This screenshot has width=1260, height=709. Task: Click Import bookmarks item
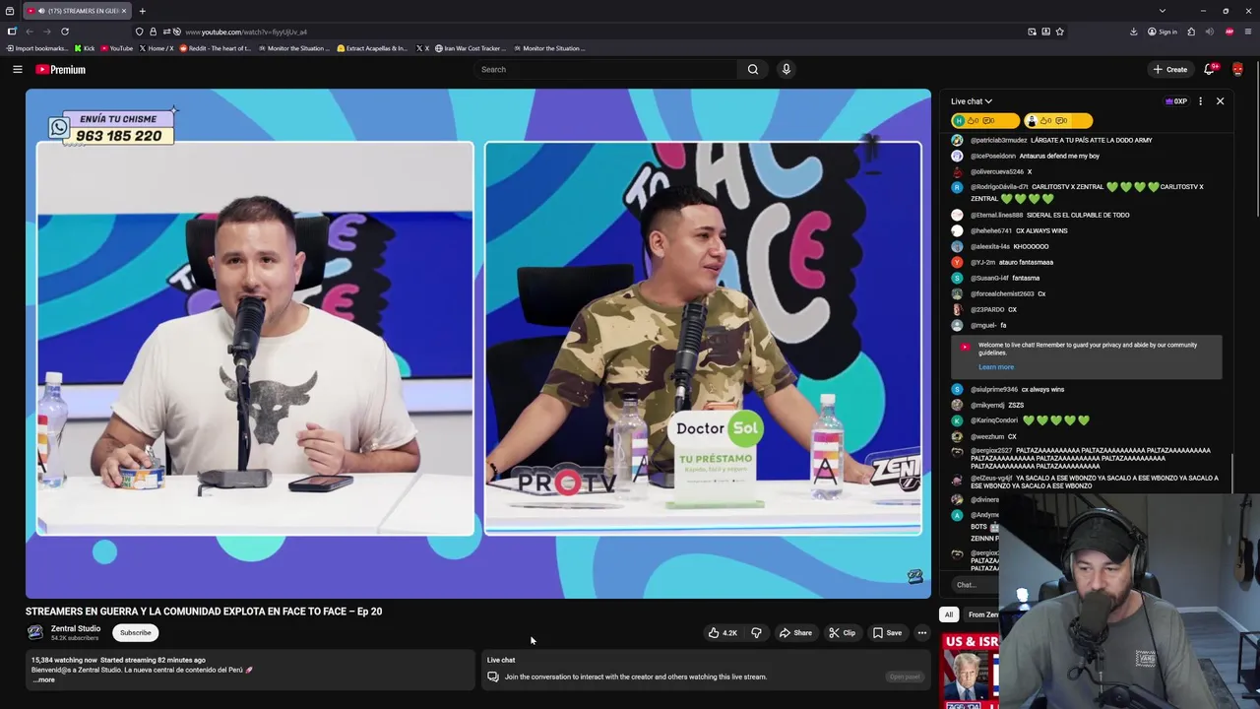37,48
